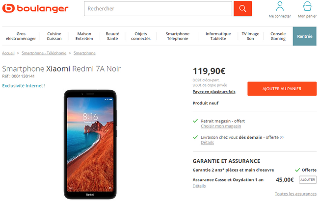This screenshot has width=319, height=201.
Task: Open the Me connecter account icon
Action: coord(280,10)
